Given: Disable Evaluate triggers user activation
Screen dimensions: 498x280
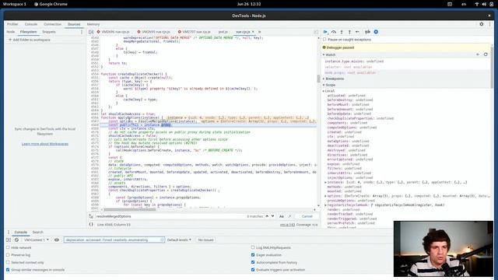Looking at the screenshot, I should pos(253,270).
